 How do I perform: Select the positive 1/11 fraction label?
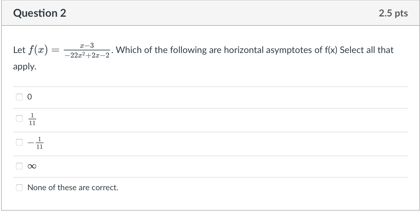pos(32,119)
